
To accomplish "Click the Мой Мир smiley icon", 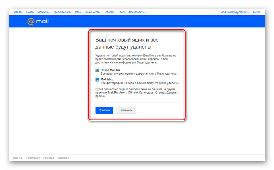I will pyautogui.click(x=97, y=80).
